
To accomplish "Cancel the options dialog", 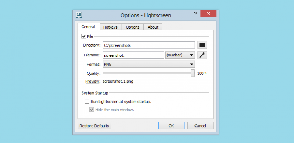I will 200,126.
